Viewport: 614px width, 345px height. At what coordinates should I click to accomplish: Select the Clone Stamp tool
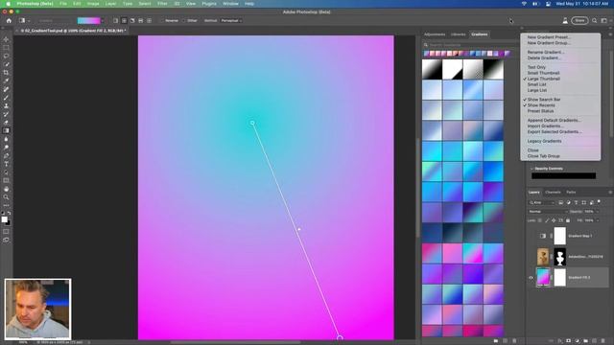tap(6, 106)
